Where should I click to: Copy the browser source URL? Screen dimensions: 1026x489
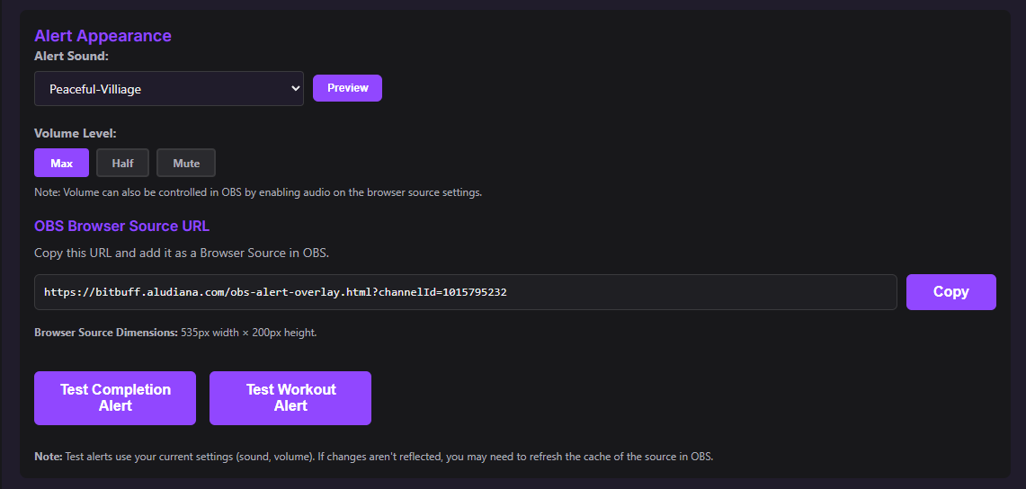click(950, 292)
